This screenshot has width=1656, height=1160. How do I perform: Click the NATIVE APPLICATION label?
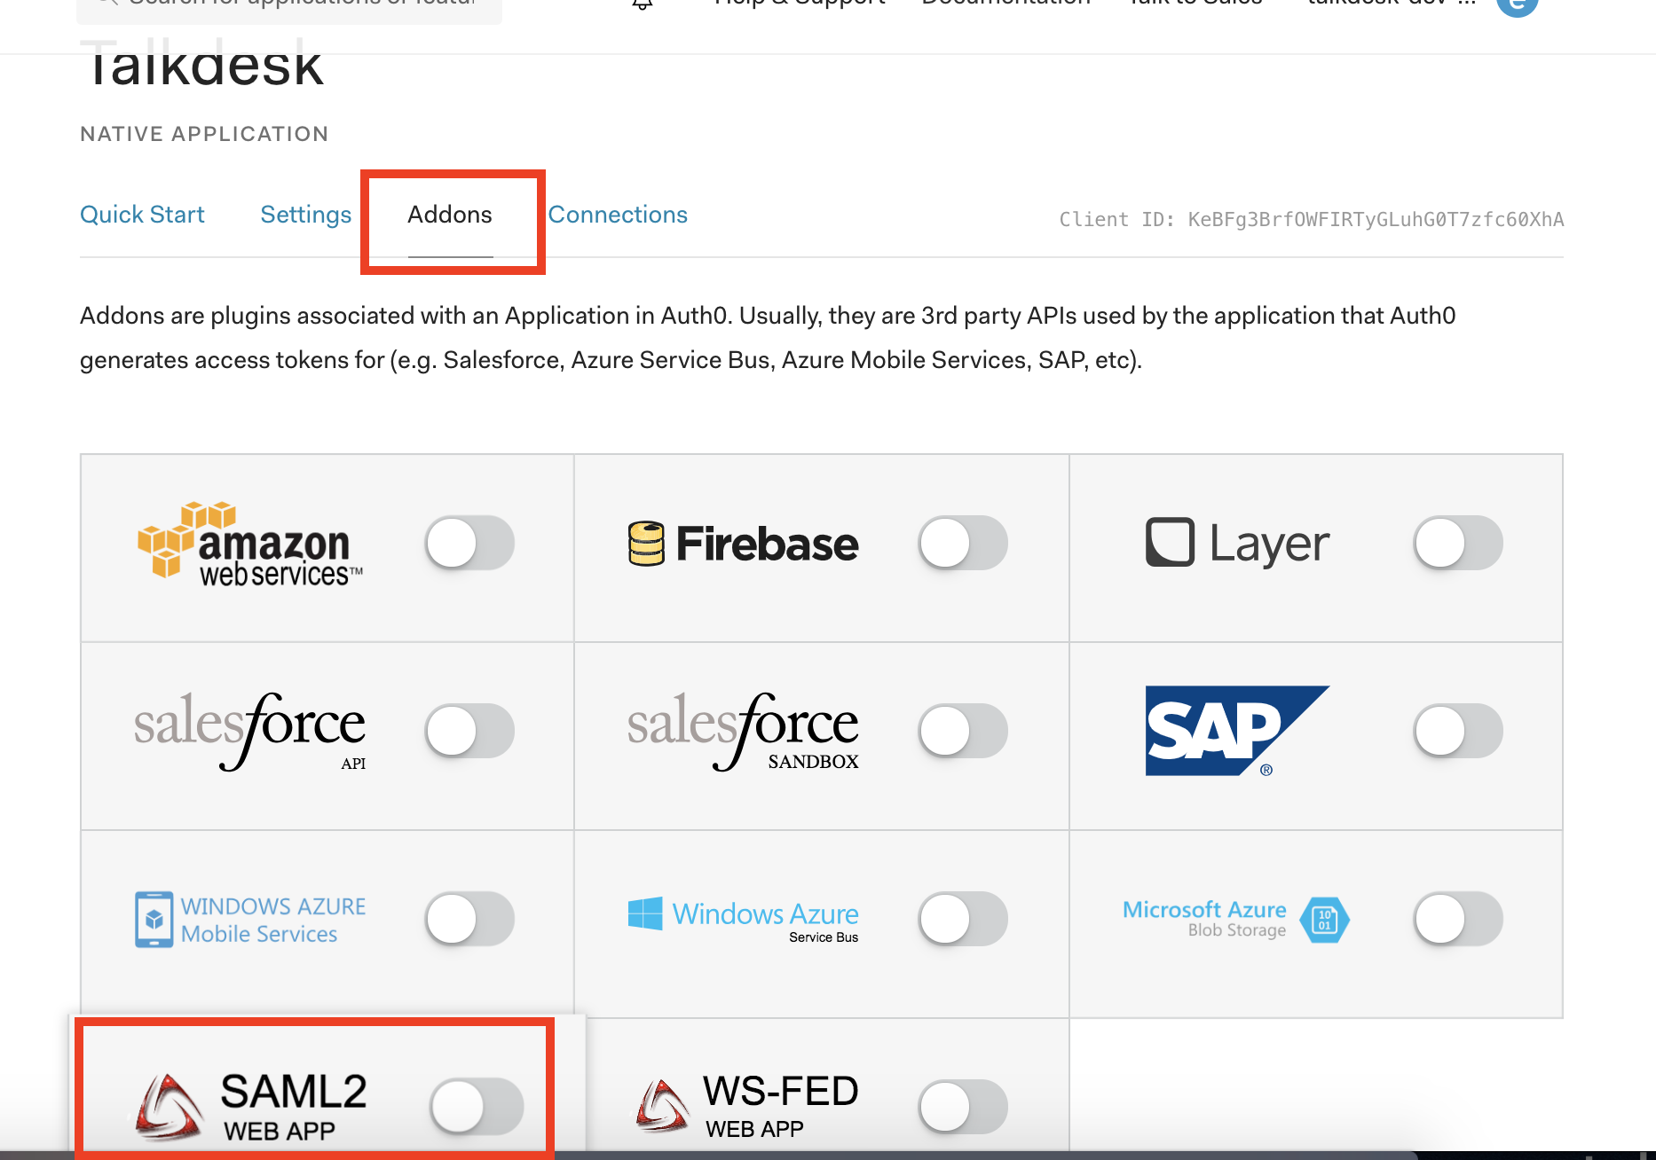coord(204,134)
